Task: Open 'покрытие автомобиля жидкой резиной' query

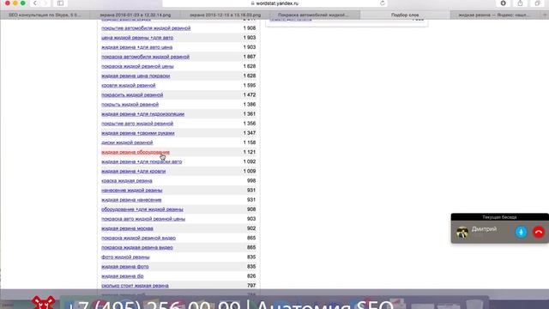Action: [146, 28]
